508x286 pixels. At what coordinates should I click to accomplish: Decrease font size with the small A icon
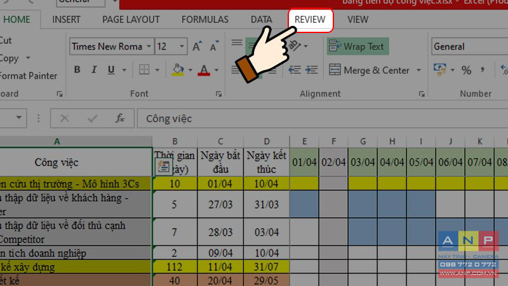pyautogui.click(x=214, y=46)
